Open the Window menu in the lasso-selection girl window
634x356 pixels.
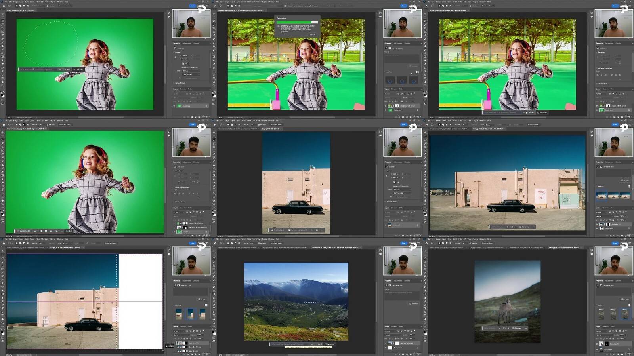60,2
